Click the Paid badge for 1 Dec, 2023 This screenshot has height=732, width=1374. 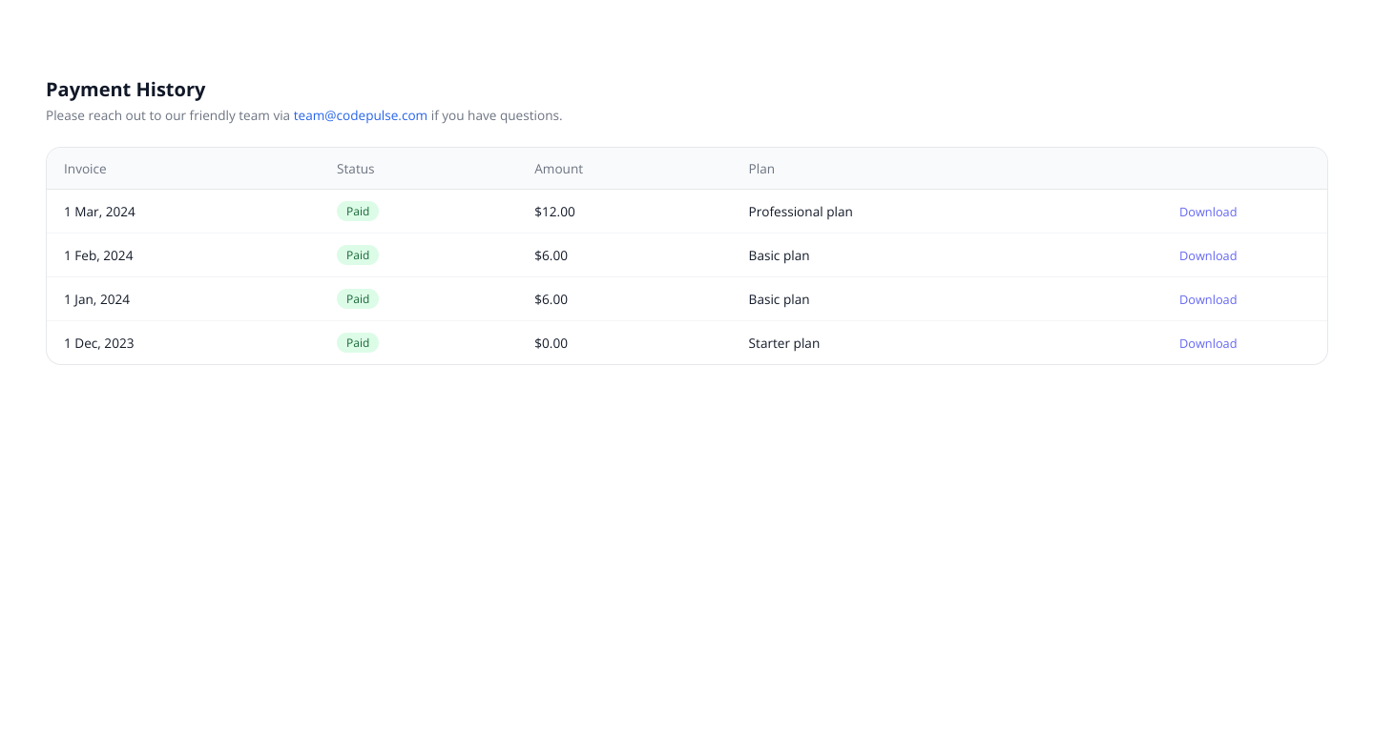click(358, 343)
